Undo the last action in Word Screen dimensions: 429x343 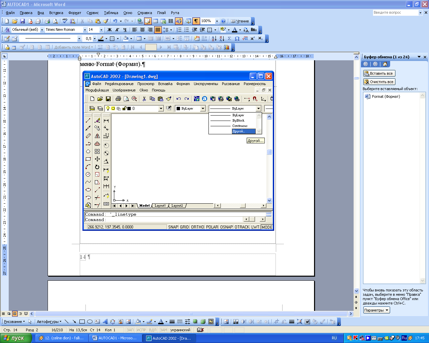[x=115, y=21]
